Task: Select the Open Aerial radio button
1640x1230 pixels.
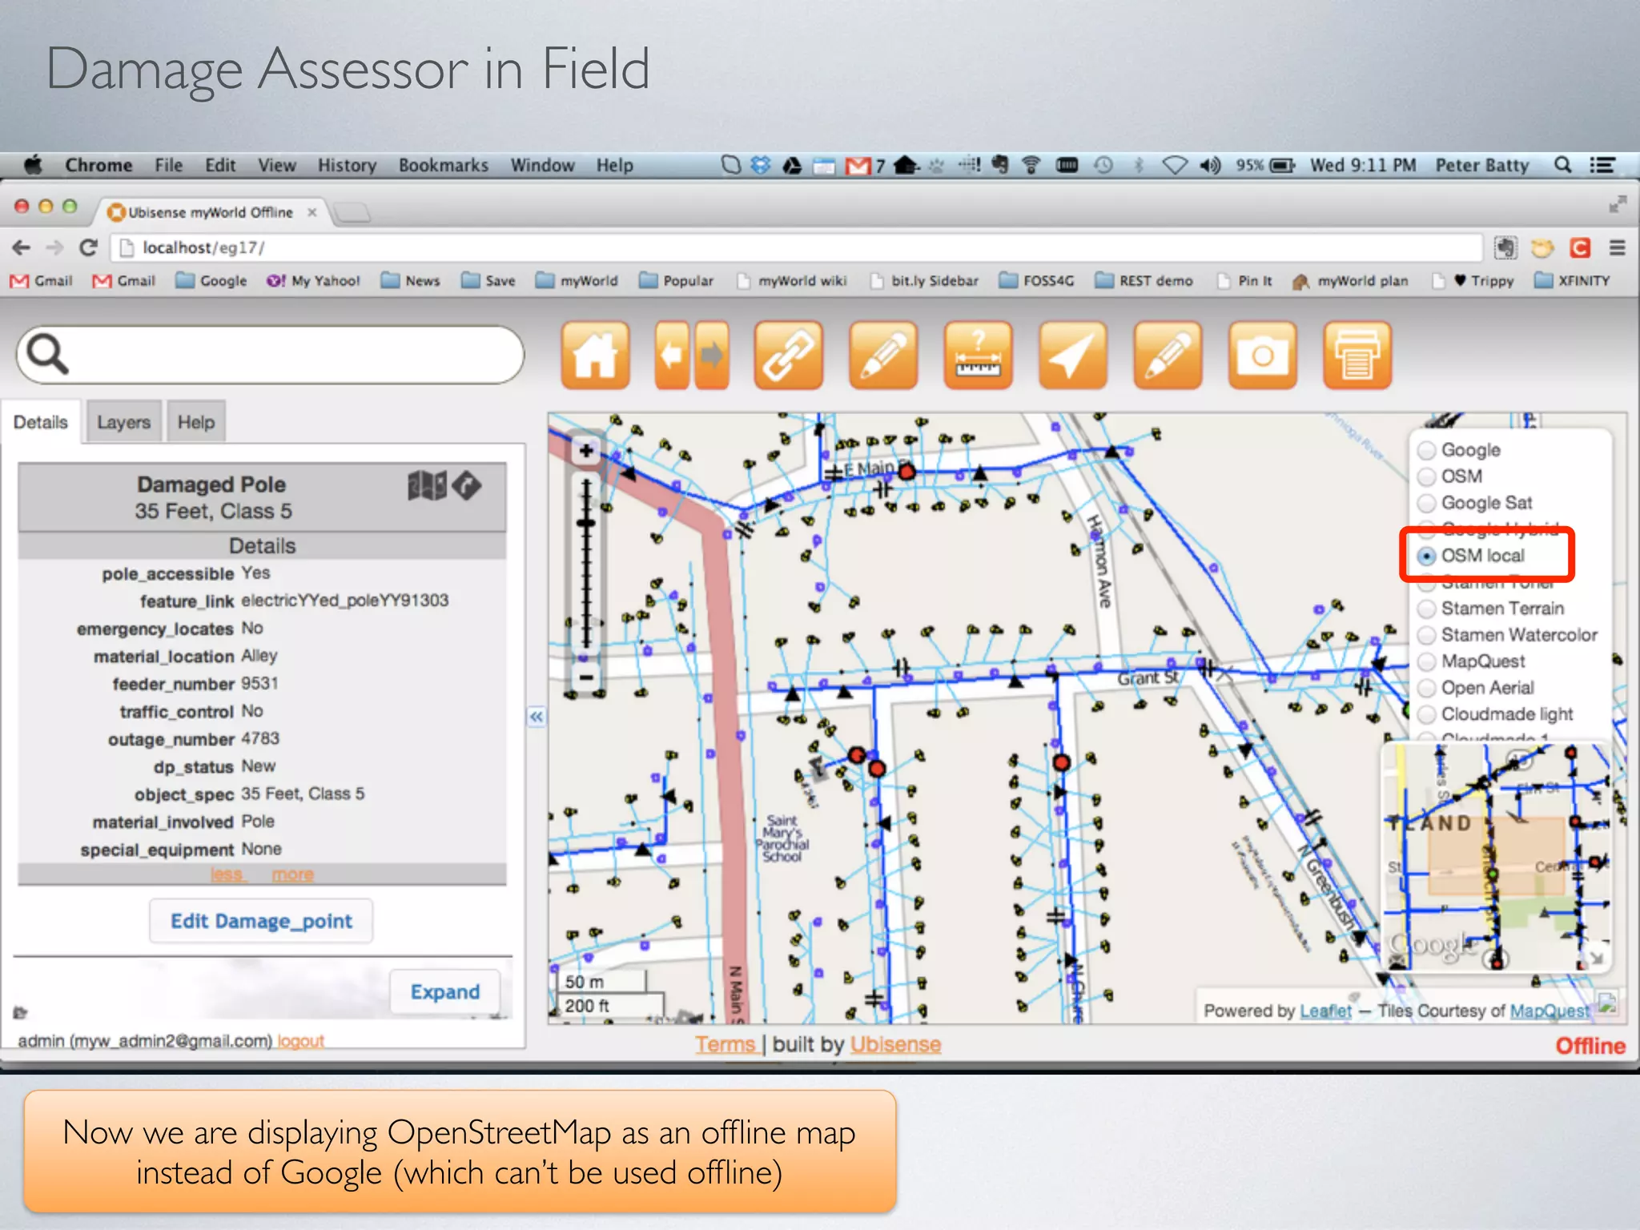Action: point(1426,688)
